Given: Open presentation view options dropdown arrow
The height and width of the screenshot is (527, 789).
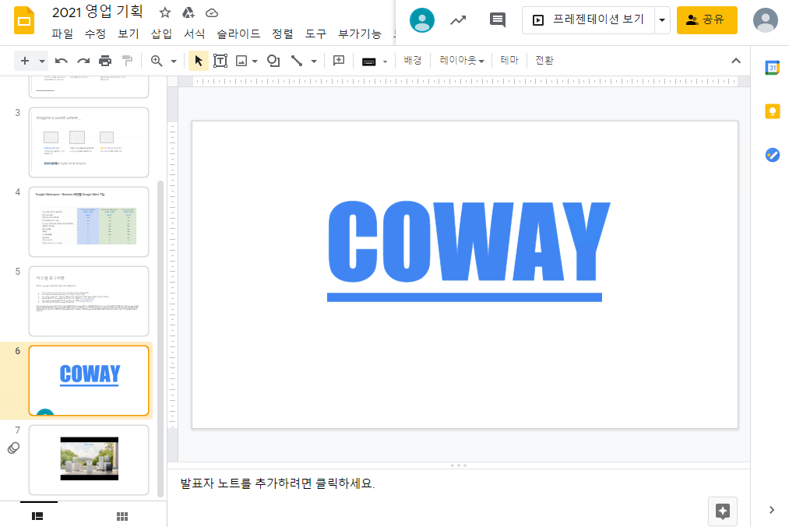Looking at the screenshot, I should [662, 20].
